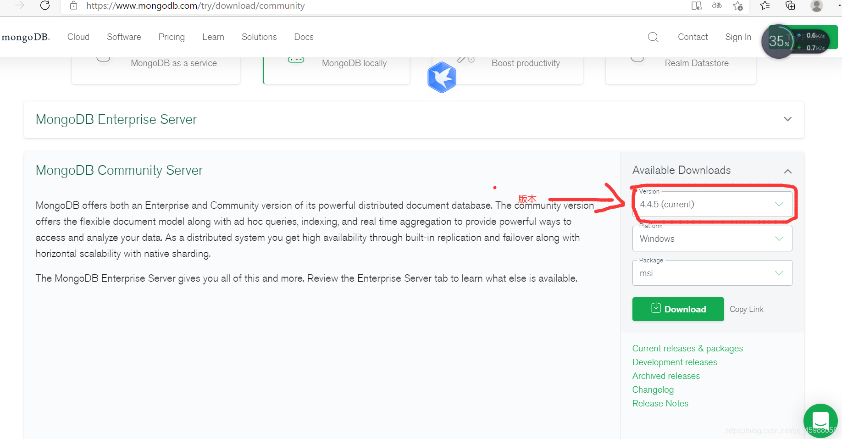The image size is (842, 439).
Task: Select the MongoDB locally tab
Action: (336, 71)
